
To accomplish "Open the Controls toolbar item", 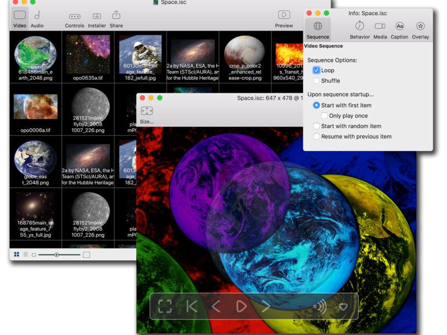I will click(74, 20).
